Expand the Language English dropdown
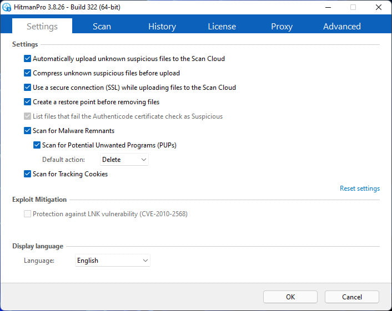The image size is (392, 311). coord(113,261)
